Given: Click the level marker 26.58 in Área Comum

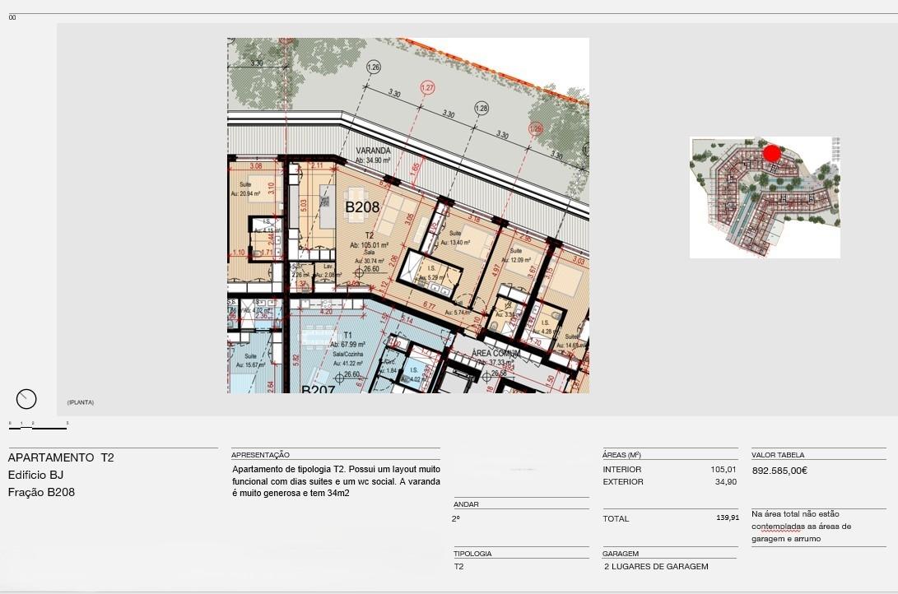Looking at the screenshot, I should point(496,373).
